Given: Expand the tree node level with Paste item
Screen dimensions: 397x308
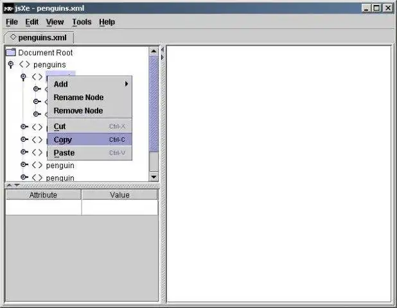Looking at the screenshot, I should 24,151.
